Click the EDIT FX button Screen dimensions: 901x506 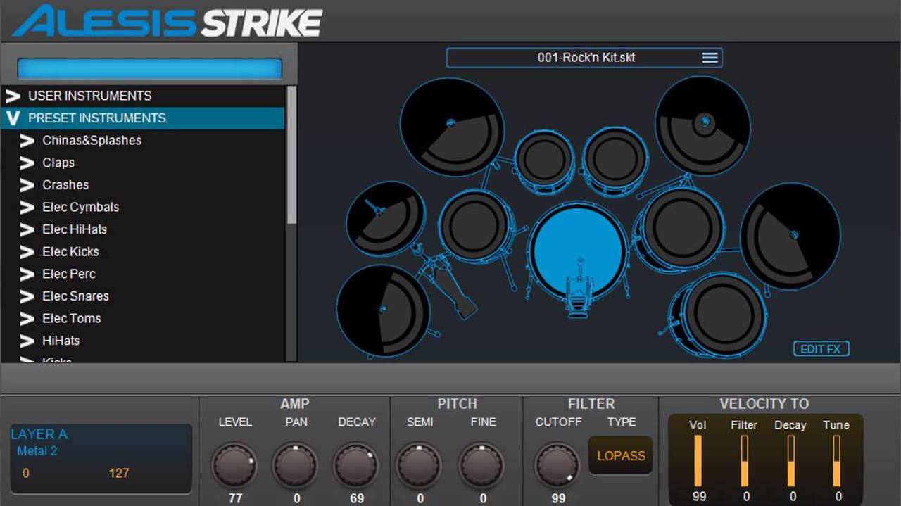tap(821, 349)
